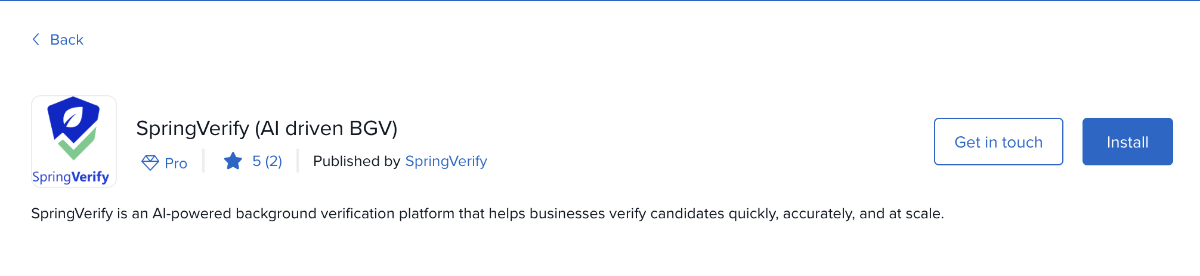Select the Pro plan label
The width and height of the screenshot is (1200, 276).
pyautogui.click(x=176, y=163)
